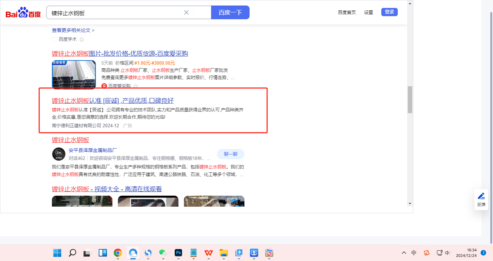Image resolution: width=493 pixels, height=261 pixels.
Task: Open the blue plus-sign app in the taskbar
Action: click(239, 253)
